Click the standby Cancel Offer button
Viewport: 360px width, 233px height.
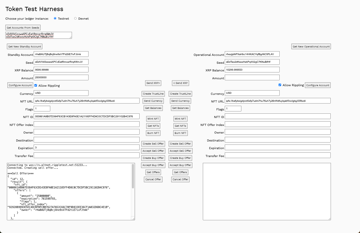click(x=153, y=179)
